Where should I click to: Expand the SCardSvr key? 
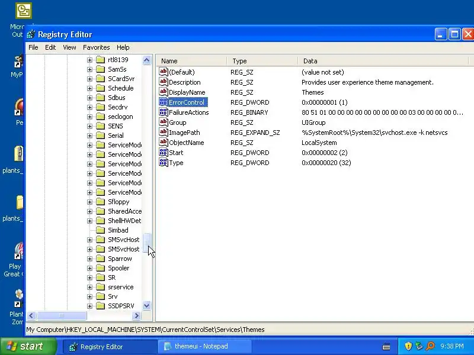(89, 79)
